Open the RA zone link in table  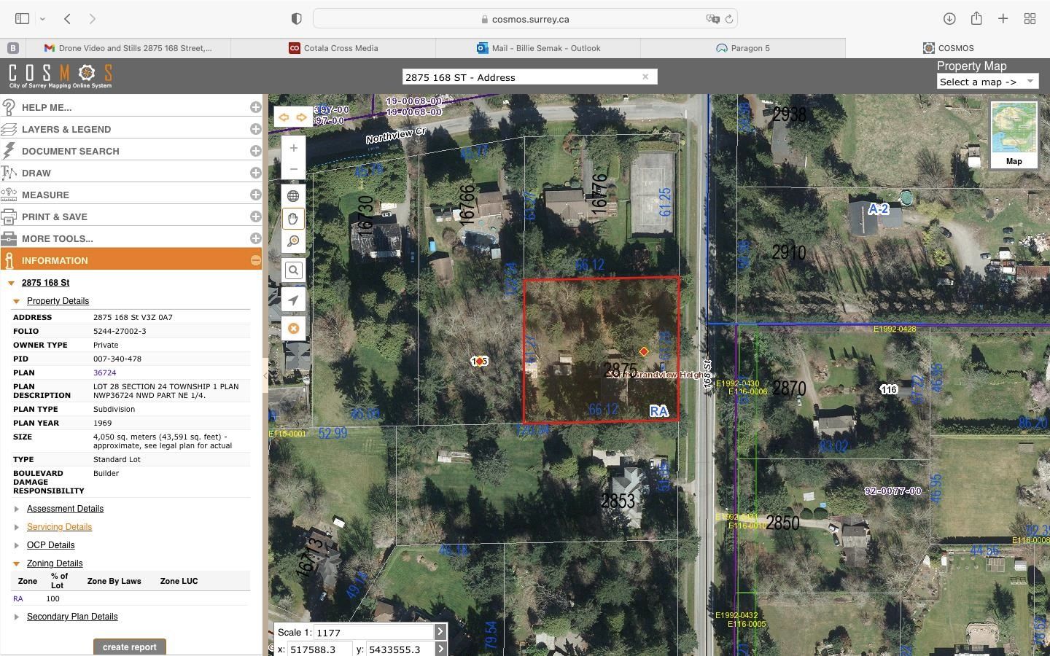pyautogui.click(x=18, y=598)
